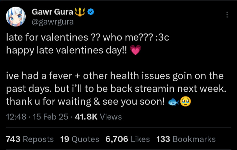Show the 743 Reposts list
237x150 pixels.
tap(30, 139)
